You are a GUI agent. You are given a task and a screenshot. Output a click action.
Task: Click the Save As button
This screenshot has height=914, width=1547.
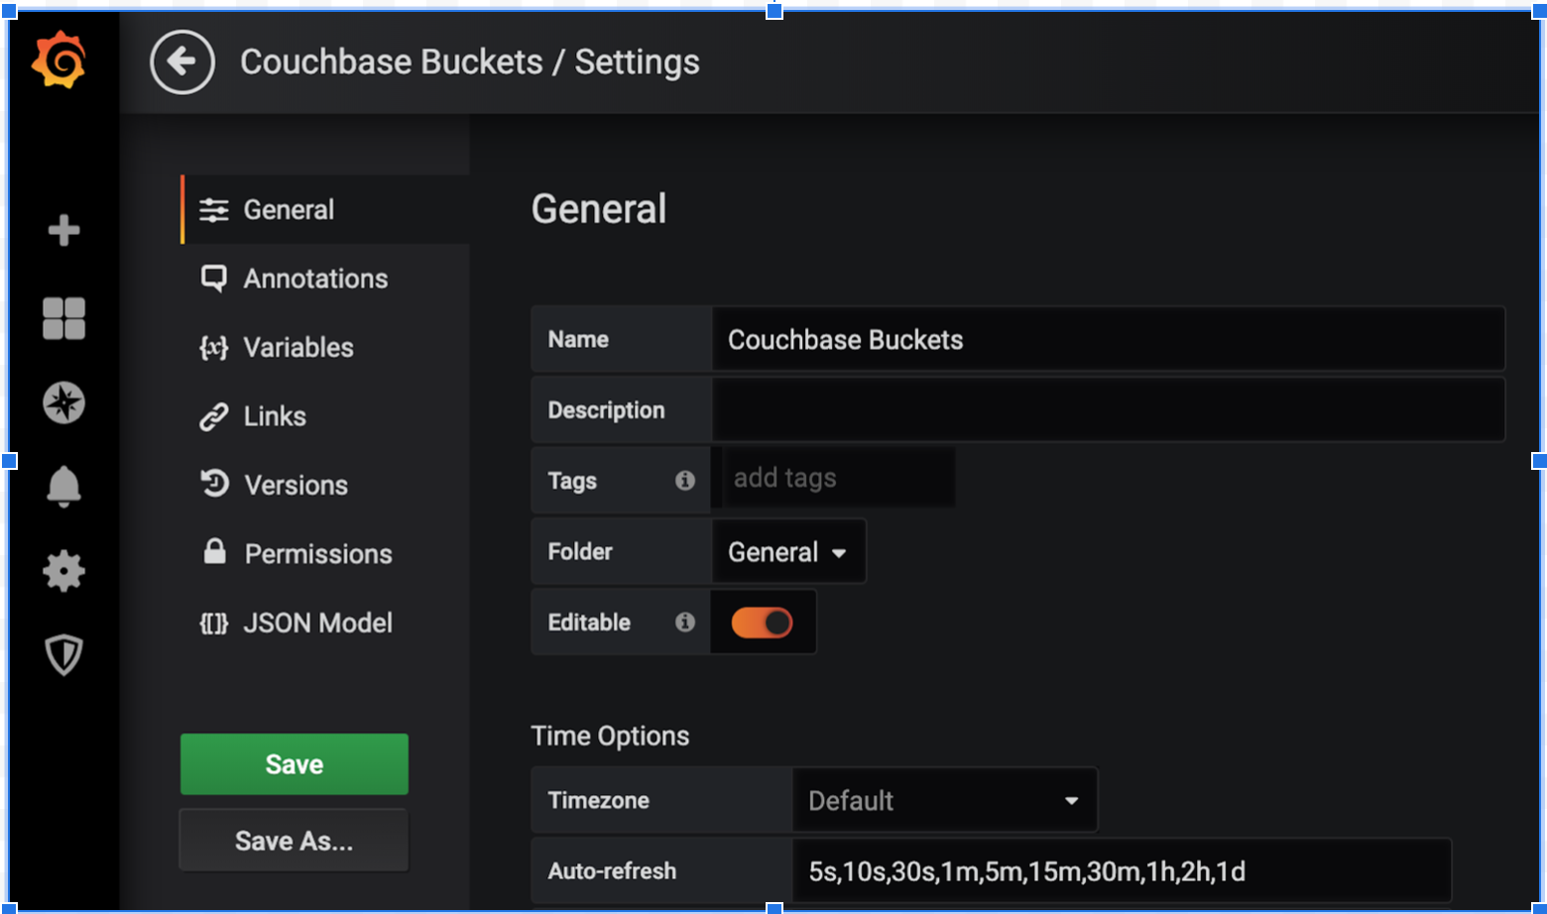[293, 840]
